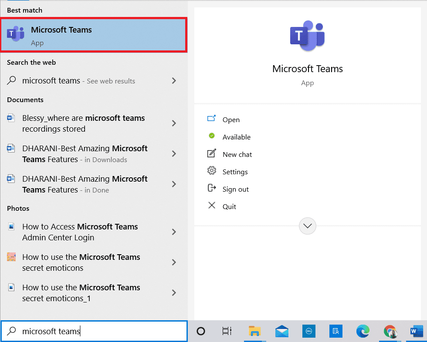Open Microsoft Edge from the taskbar
Screen dimensions: 427x342
[363, 332]
